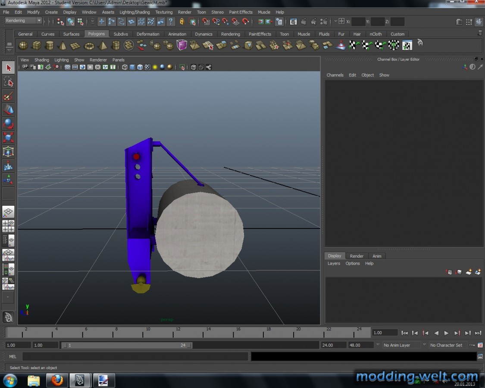Toggle snap to curves magnet
The height and width of the screenshot is (388, 485).
[216, 22]
